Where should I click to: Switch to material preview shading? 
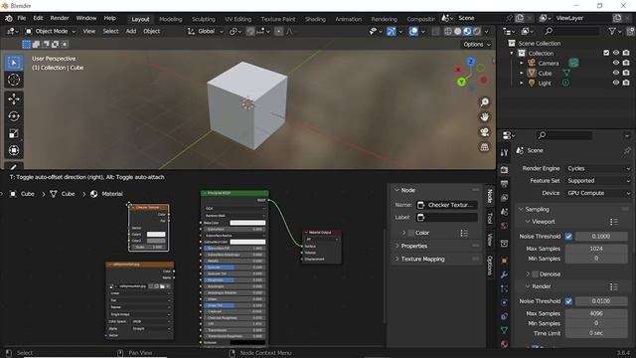467,31
